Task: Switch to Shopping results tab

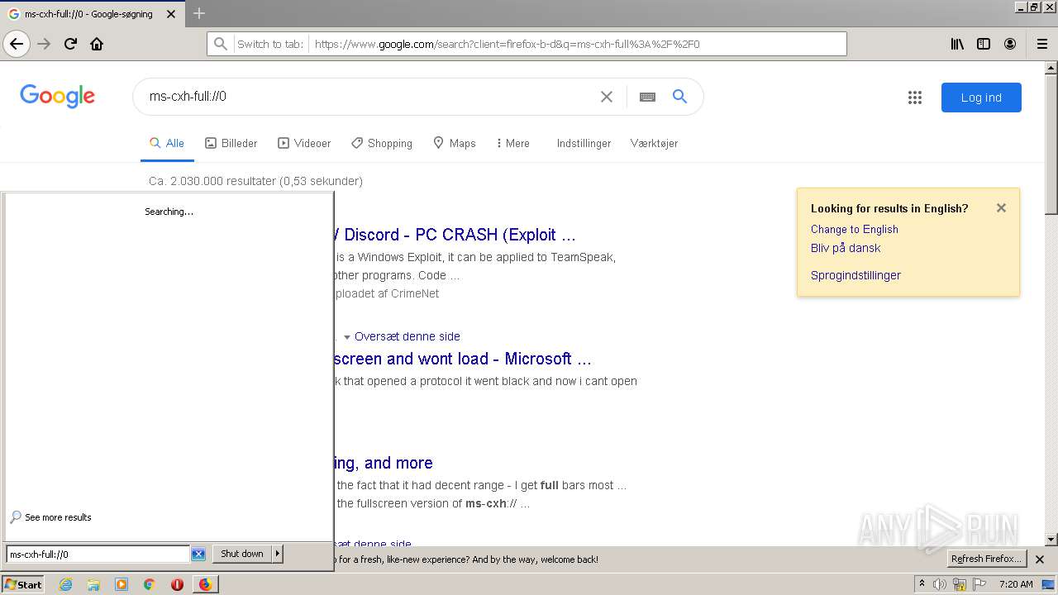Action: click(382, 143)
